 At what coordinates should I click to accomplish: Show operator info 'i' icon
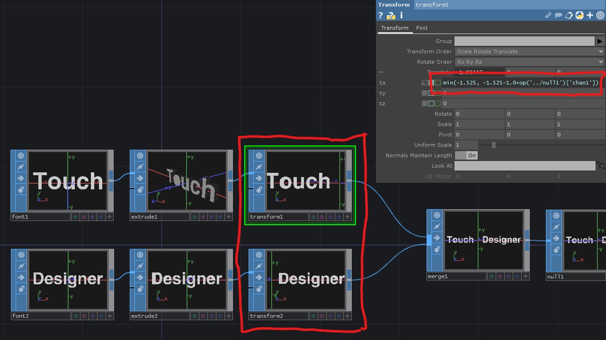click(401, 16)
